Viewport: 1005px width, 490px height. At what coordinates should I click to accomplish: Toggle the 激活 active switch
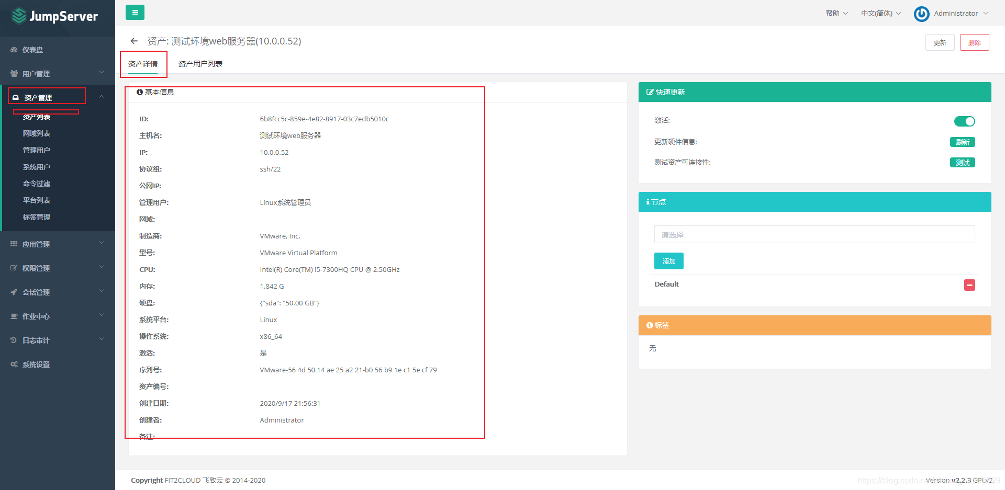coord(964,121)
